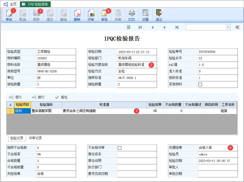Click the 检验方案名称 value 直线模组检验标准

click(137, 65)
